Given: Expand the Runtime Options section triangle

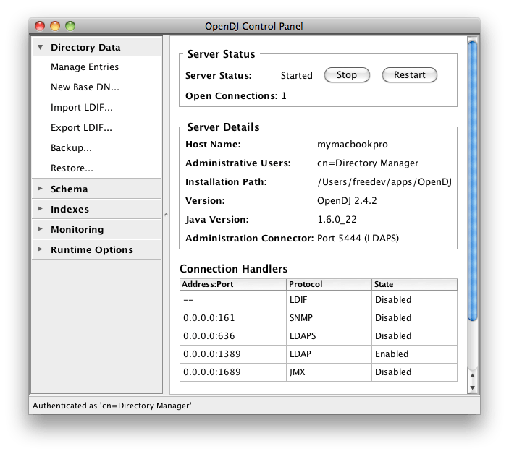Looking at the screenshot, I should point(40,249).
